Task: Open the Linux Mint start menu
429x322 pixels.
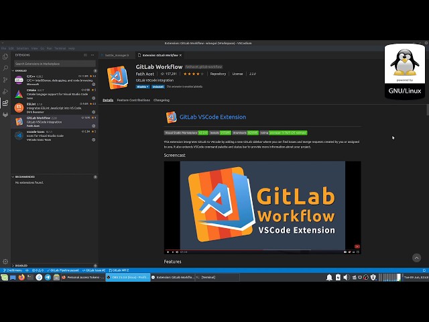Action: [5, 277]
